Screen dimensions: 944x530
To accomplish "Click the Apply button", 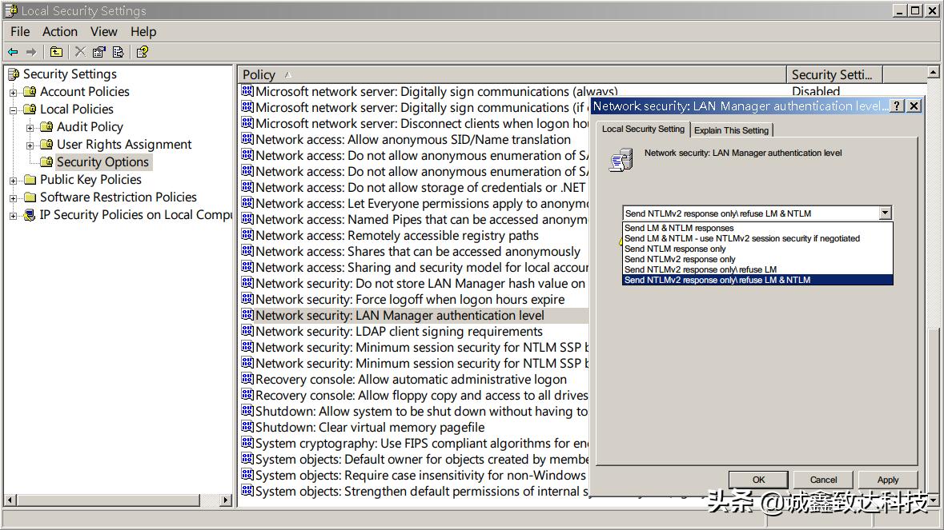I will [x=887, y=480].
